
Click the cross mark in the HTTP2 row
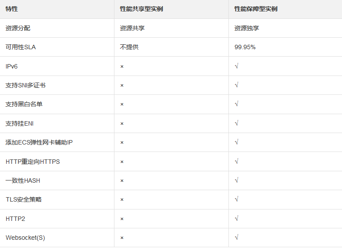122,219
